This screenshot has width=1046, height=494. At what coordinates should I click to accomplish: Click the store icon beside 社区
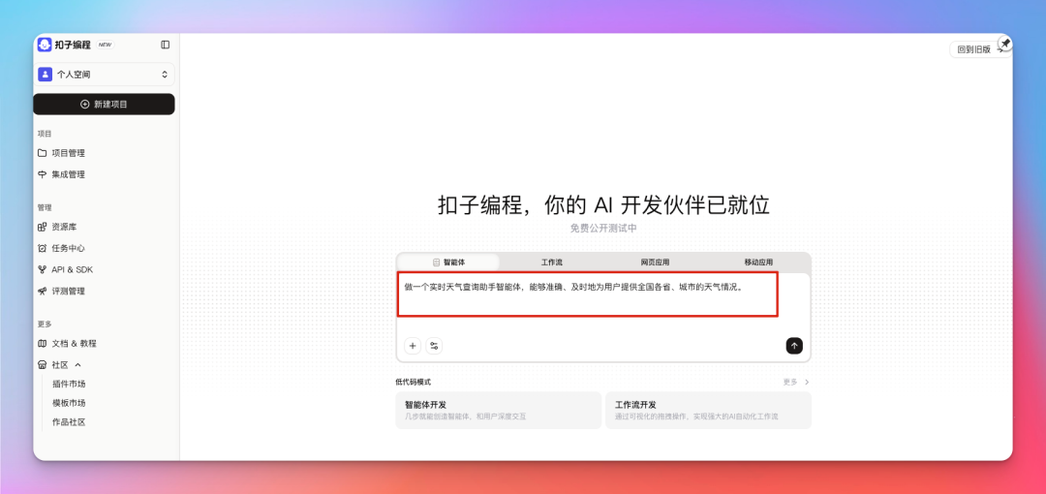(x=42, y=365)
